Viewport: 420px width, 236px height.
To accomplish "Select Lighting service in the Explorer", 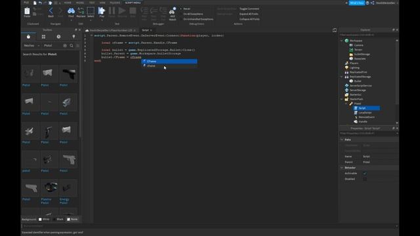I will (x=354, y=68).
